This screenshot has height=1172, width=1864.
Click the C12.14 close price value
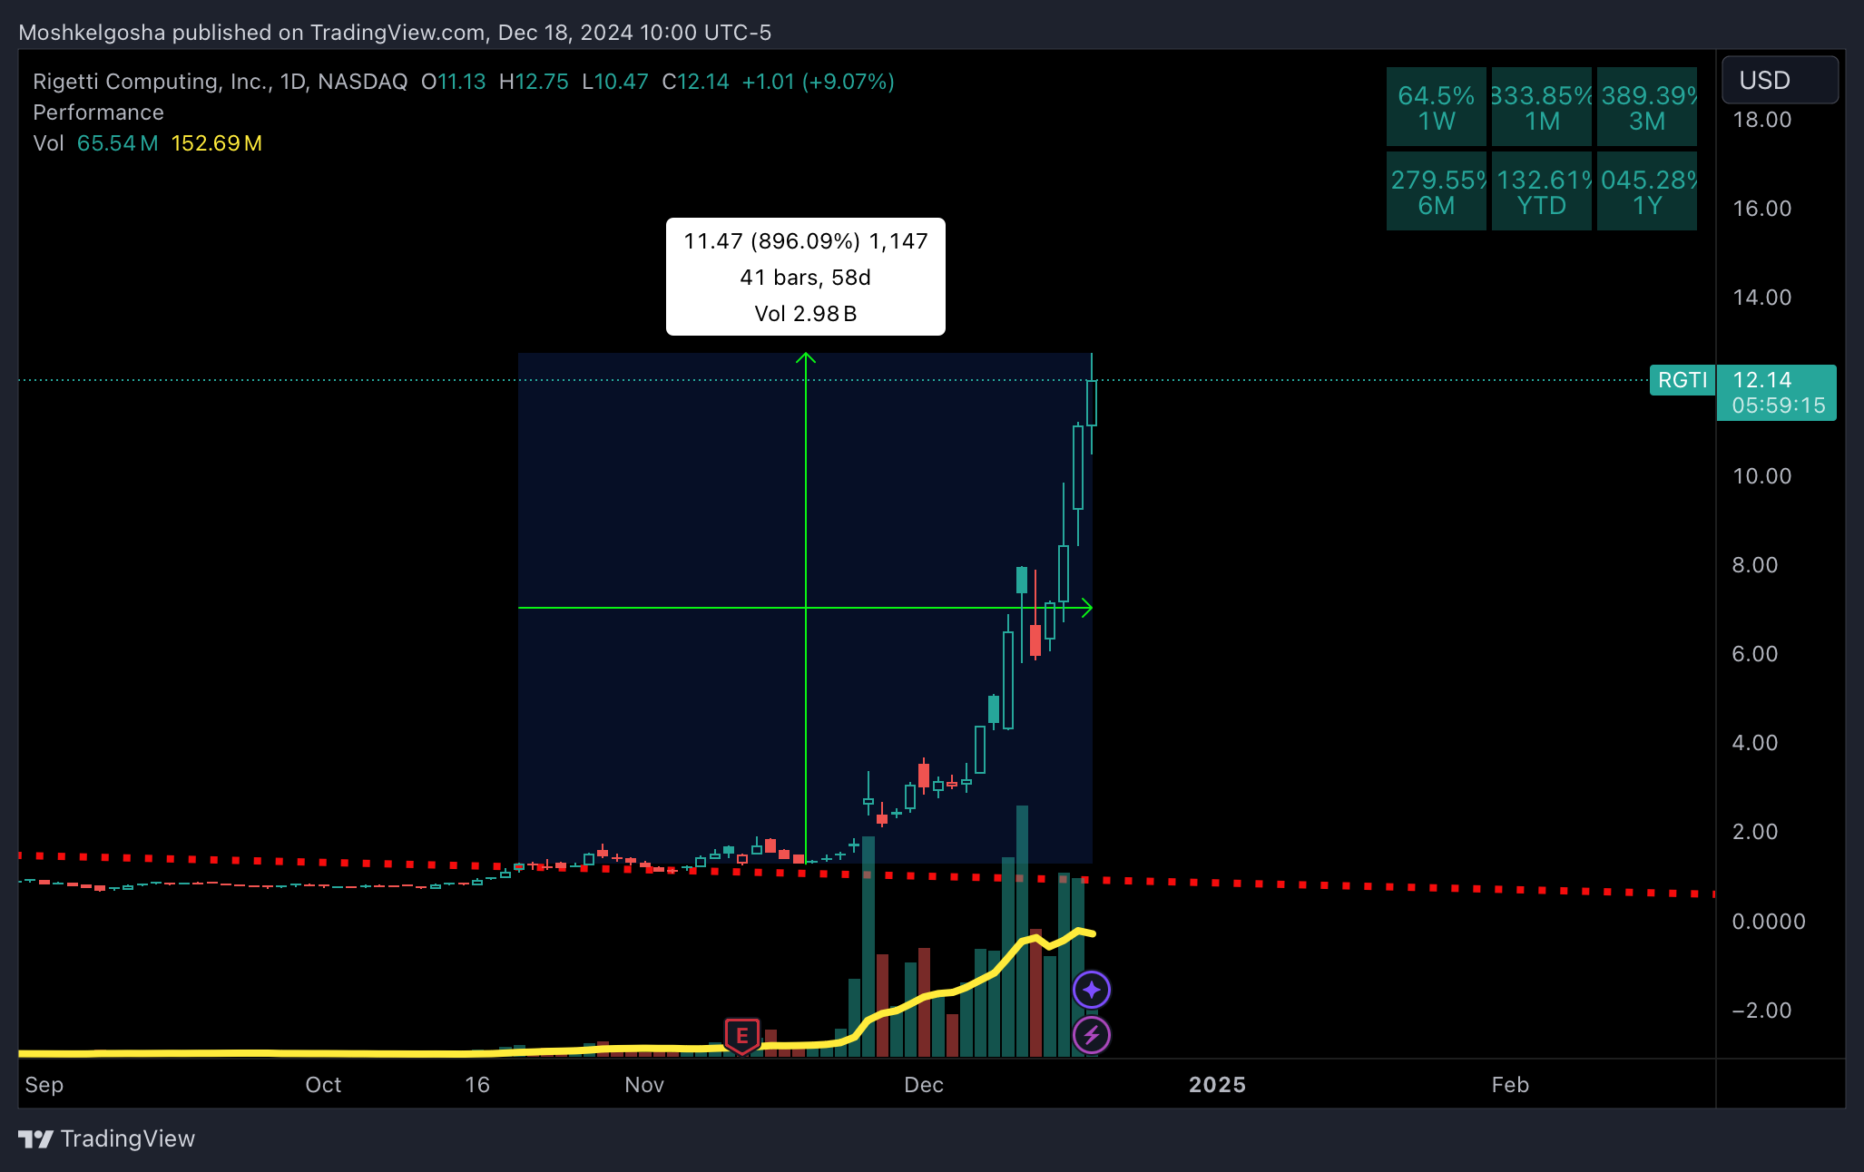(x=695, y=82)
